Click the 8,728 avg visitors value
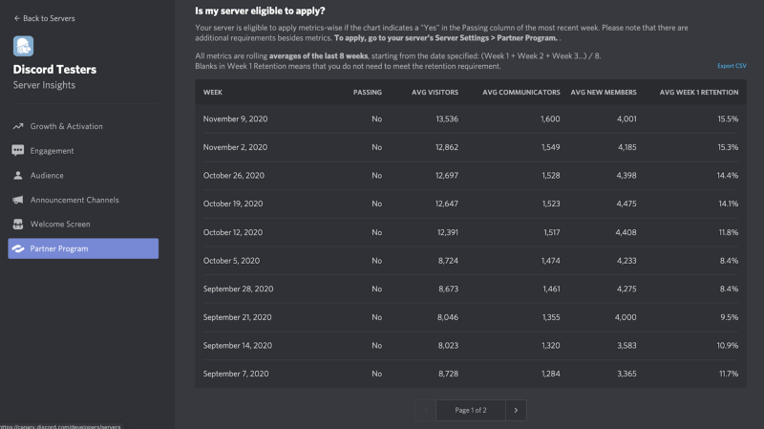This screenshot has height=429, width=764. tap(448, 374)
